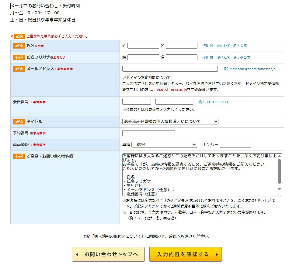Screen dimensions: 303x268
Task: Click the 氏名 名 (given name) input field
Action: pyautogui.click(x=181, y=46)
